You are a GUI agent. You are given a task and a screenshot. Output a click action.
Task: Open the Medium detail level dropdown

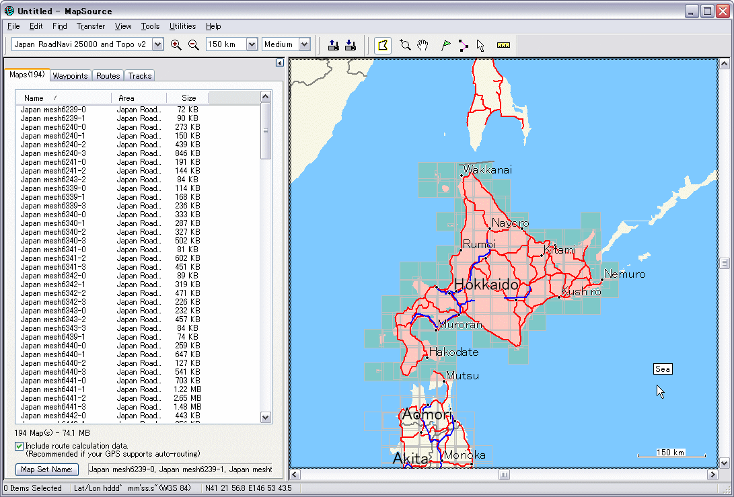[x=304, y=44]
